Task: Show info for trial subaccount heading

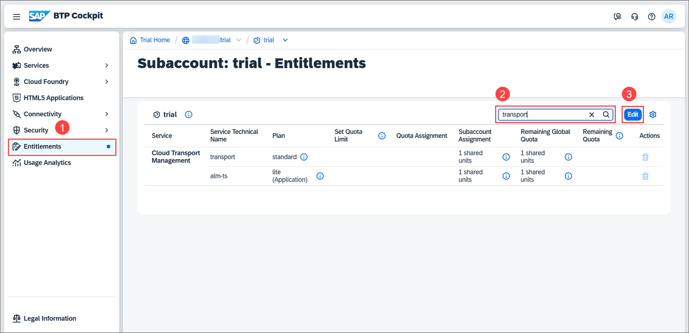Action: (x=189, y=115)
